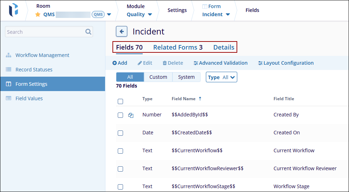Screen dimensions: 349x192
Task: Click the Add button
Action: coord(120,63)
